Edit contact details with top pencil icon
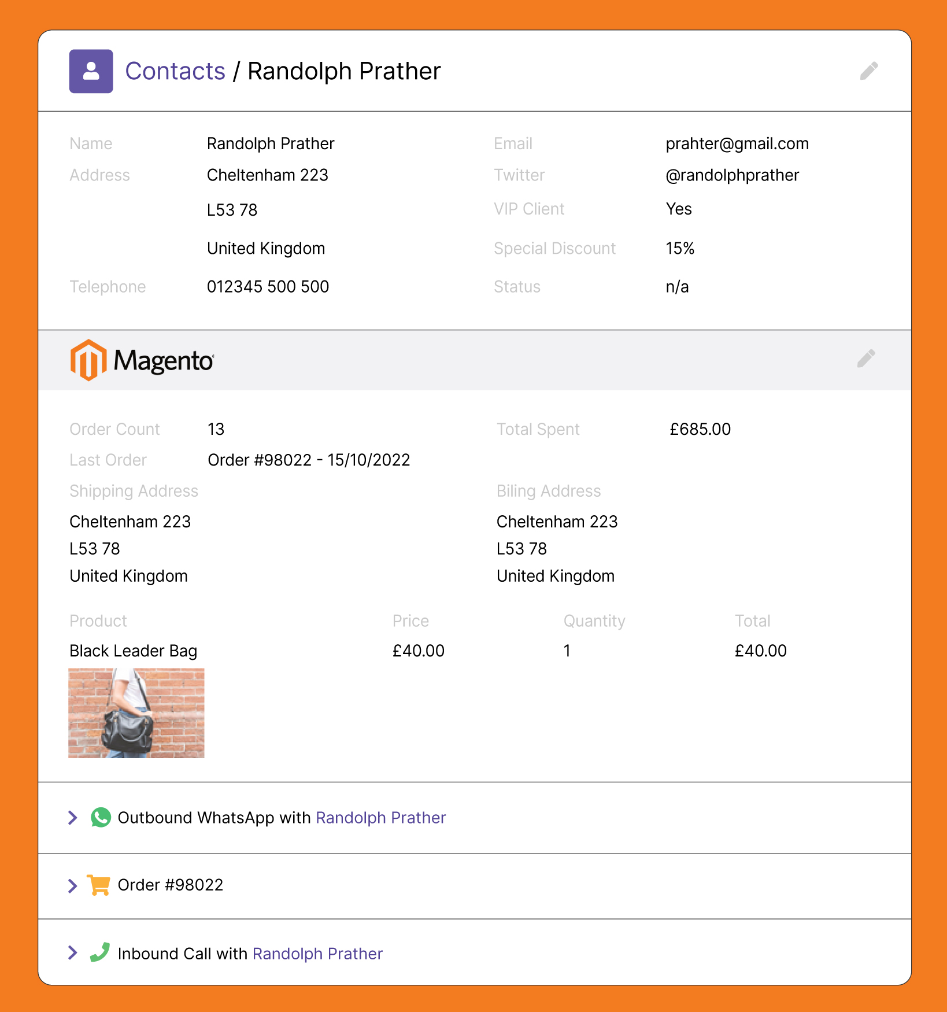The width and height of the screenshot is (947, 1012). pos(868,71)
